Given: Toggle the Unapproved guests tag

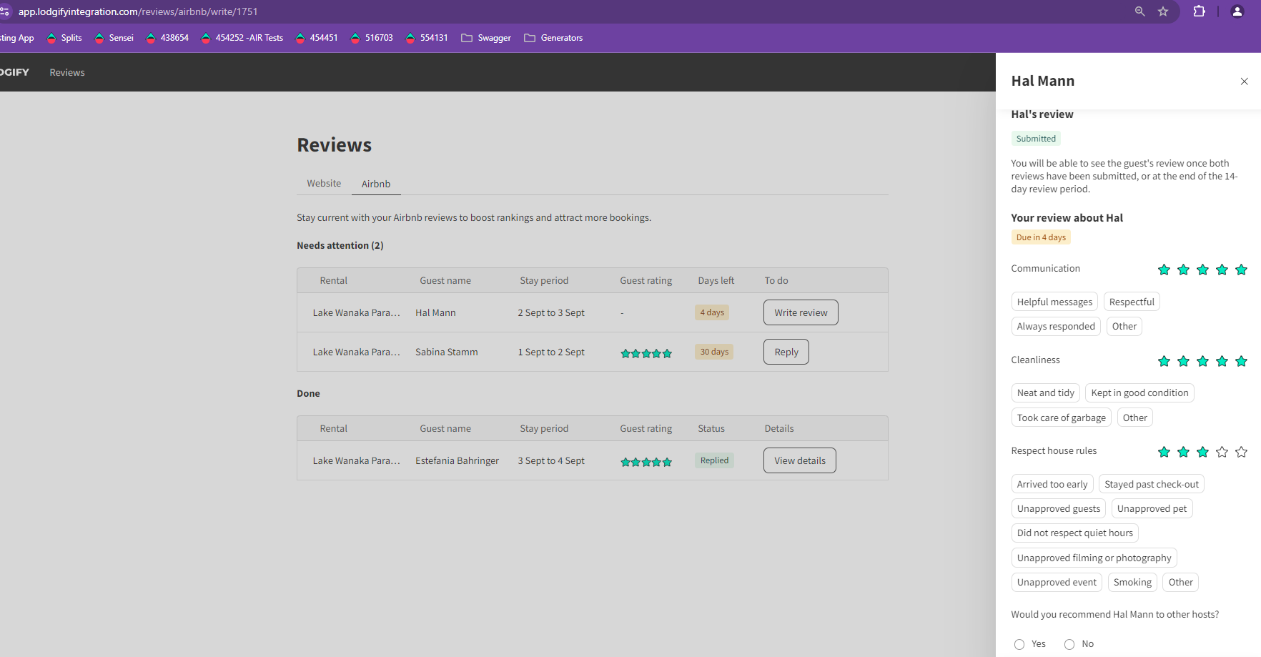Looking at the screenshot, I should 1059,508.
